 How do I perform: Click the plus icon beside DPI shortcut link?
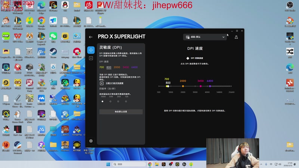point(102,83)
